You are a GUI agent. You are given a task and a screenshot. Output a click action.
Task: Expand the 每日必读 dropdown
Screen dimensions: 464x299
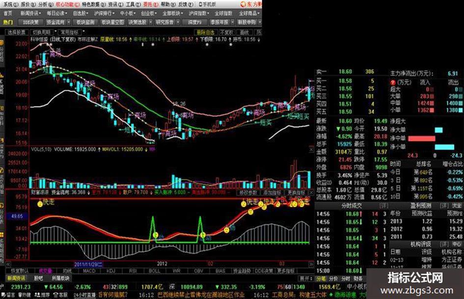57,13
